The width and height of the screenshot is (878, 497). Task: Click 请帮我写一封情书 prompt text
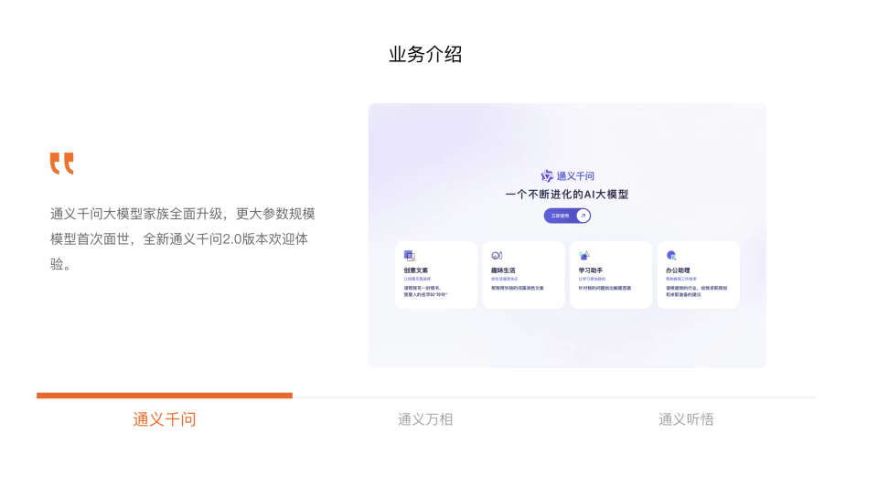point(425,291)
